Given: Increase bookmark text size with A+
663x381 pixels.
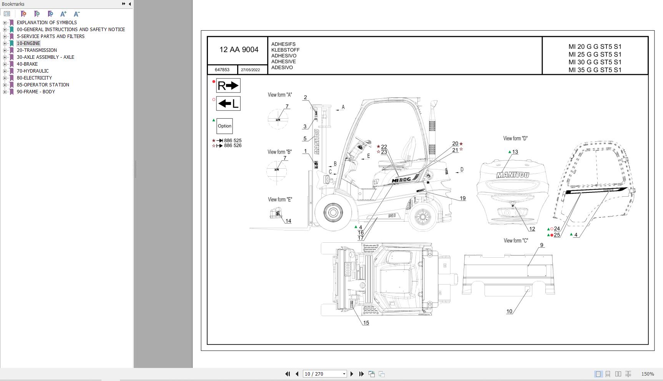Looking at the screenshot, I should (x=63, y=14).
